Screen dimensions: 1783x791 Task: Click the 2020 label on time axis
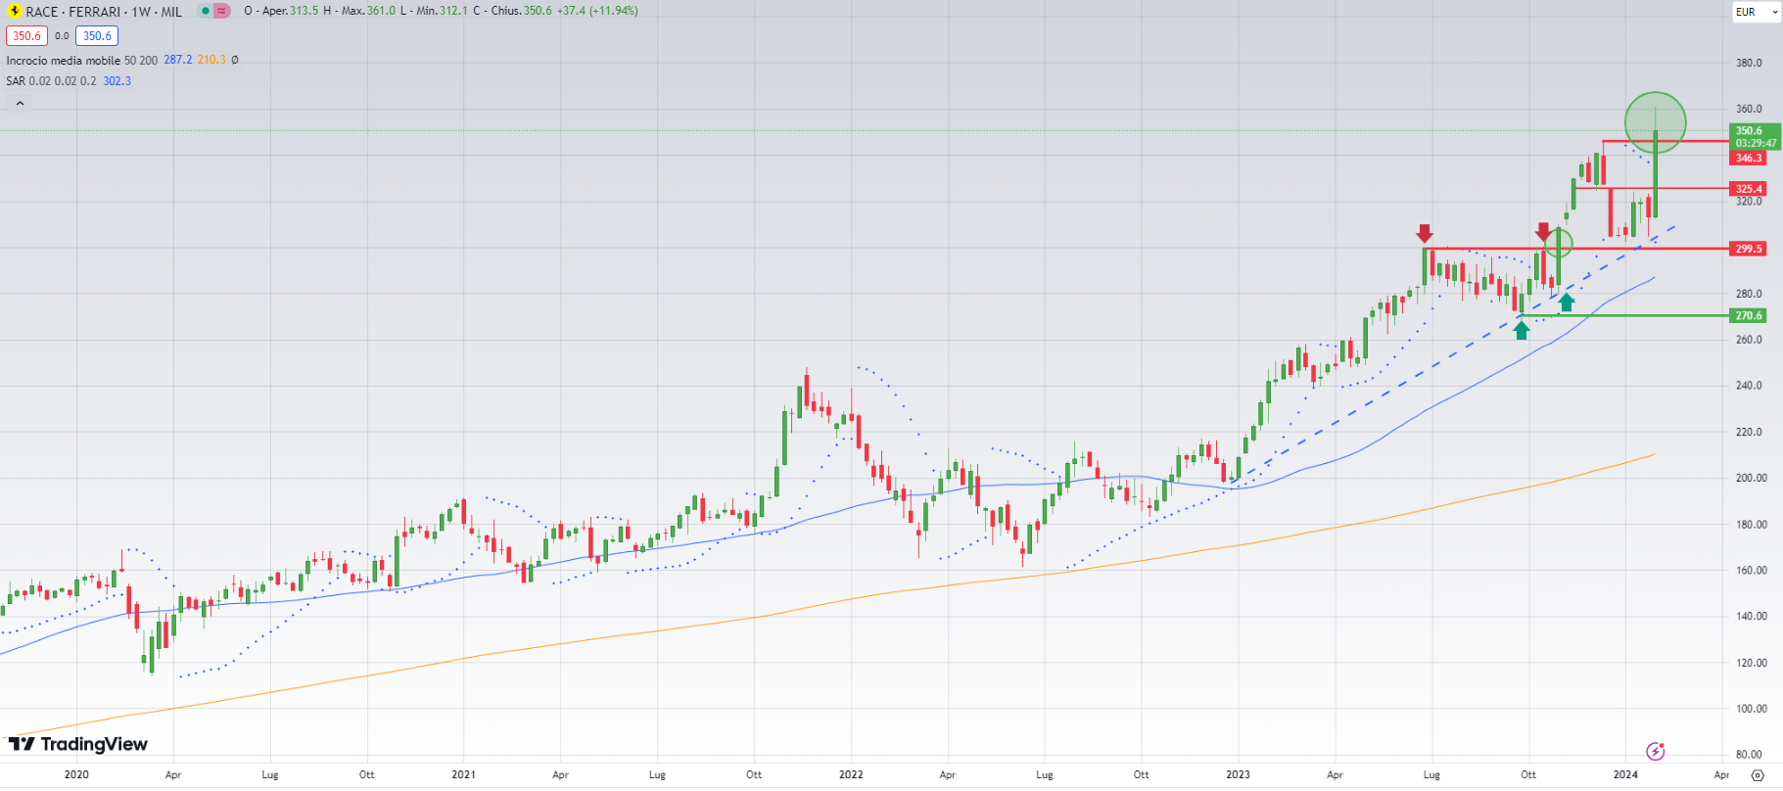coord(76,774)
